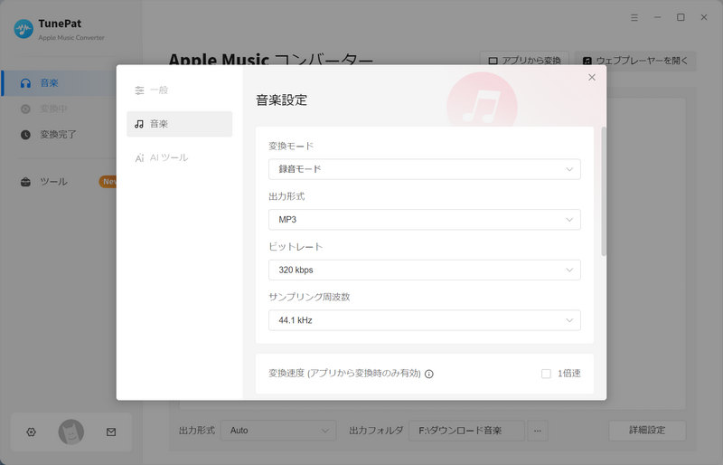Select the 音楽 settings tab
Screen dimensions: 723x465
pyautogui.click(x=179, y=124)
